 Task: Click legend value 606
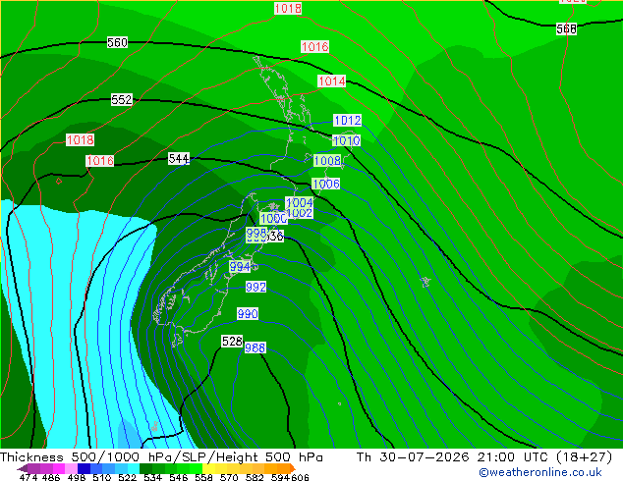pos(300,477)
